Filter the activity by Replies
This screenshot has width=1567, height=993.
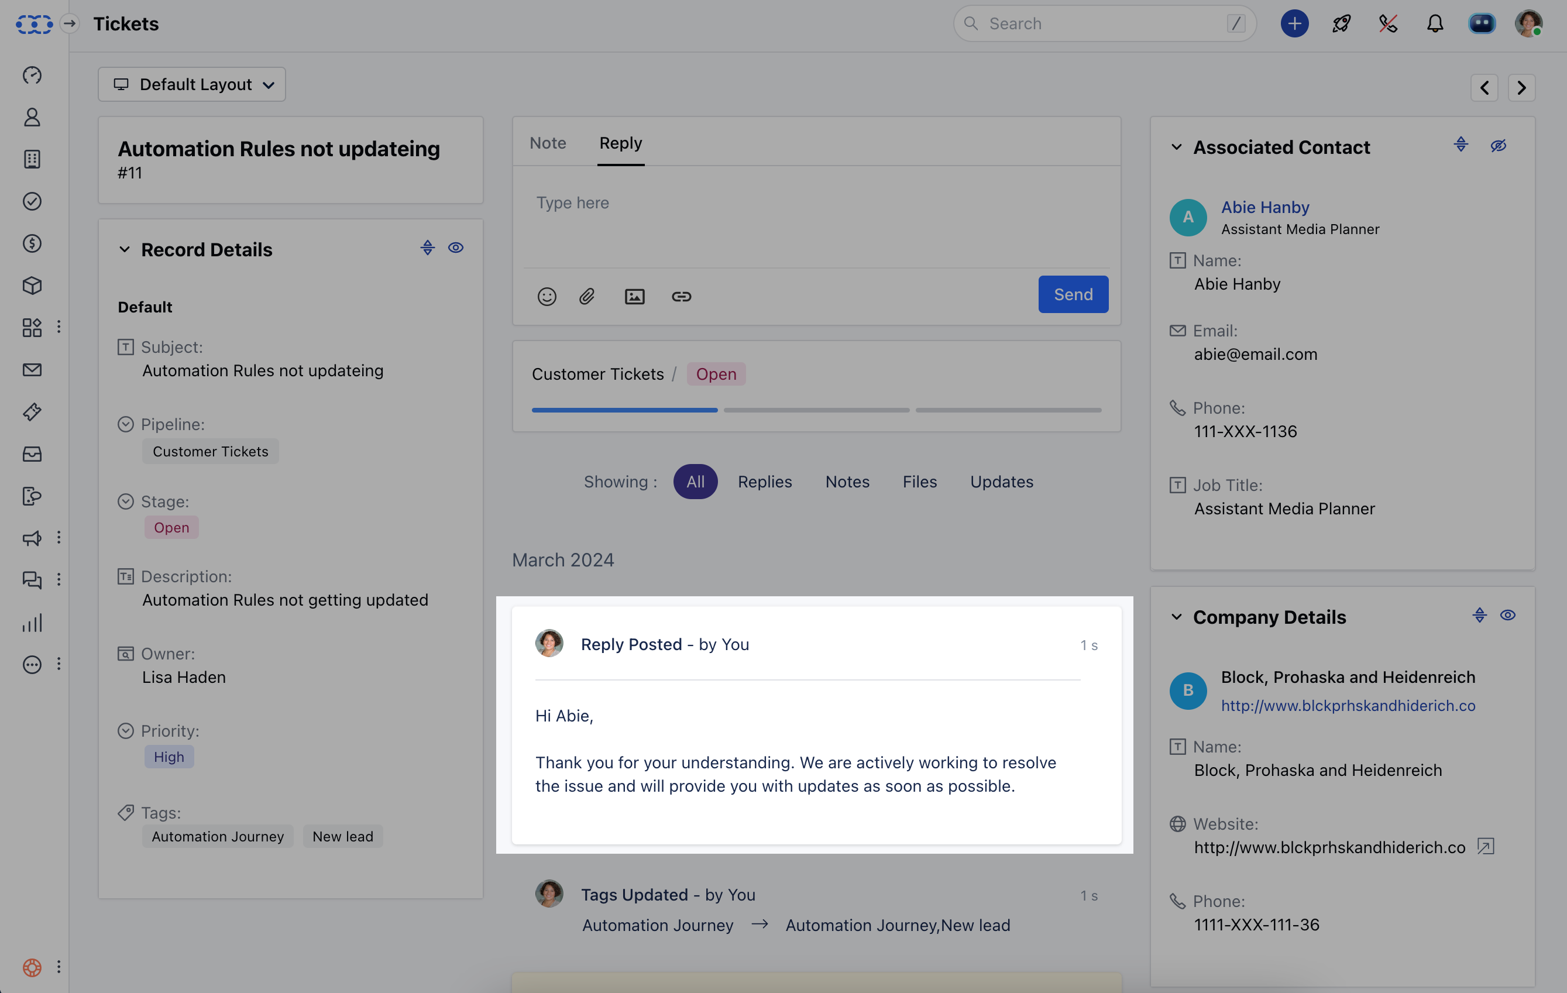coord(765,482)
